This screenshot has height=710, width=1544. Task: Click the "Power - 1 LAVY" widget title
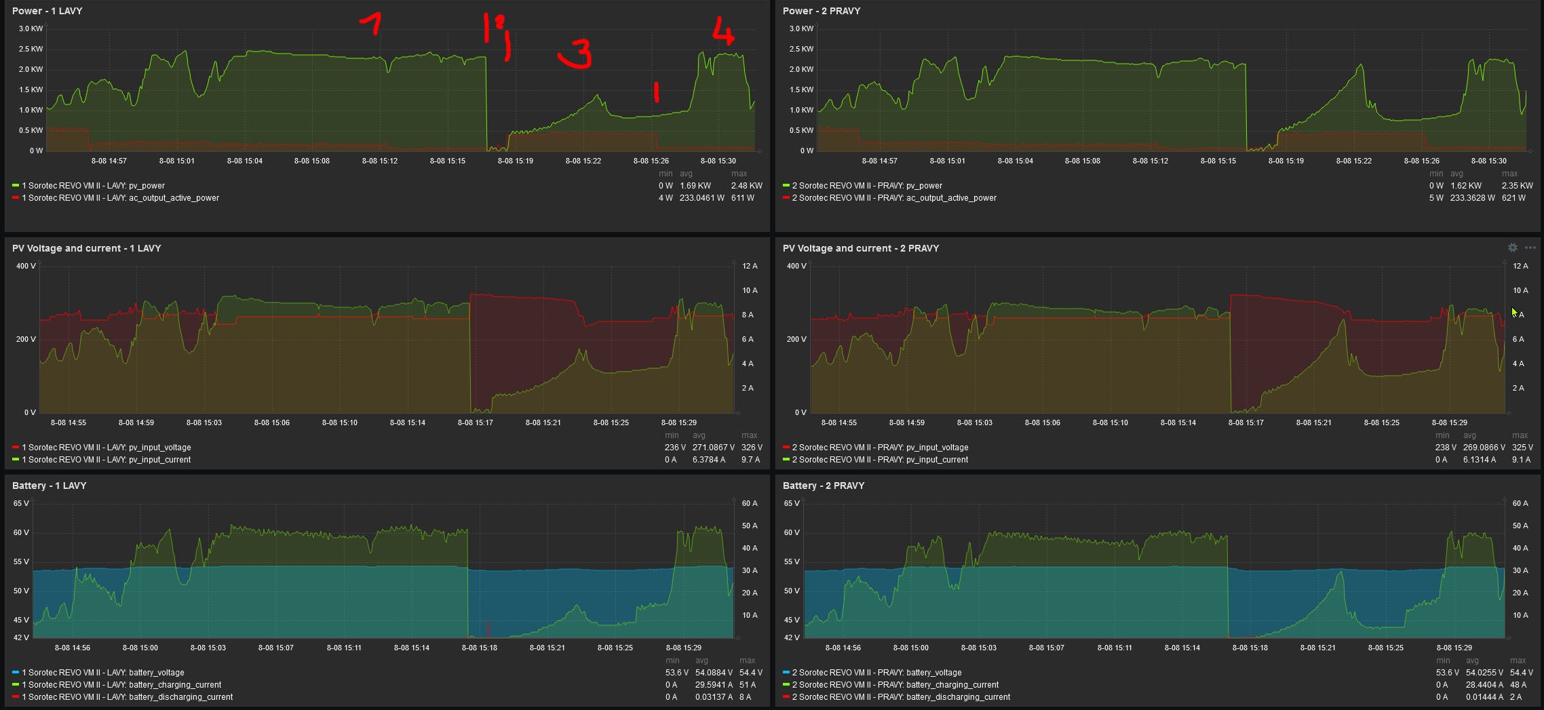(47, 11)
